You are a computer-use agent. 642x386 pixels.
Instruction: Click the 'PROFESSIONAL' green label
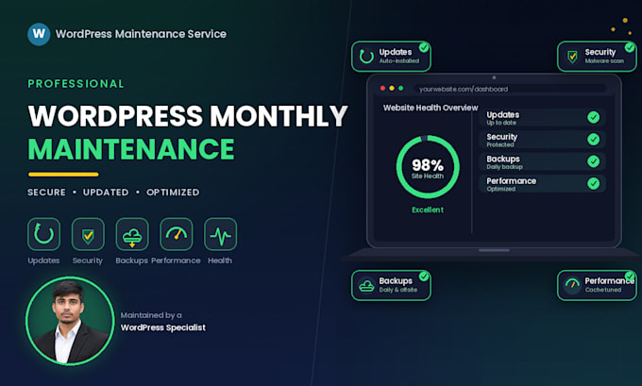click(x=76, y=84)
